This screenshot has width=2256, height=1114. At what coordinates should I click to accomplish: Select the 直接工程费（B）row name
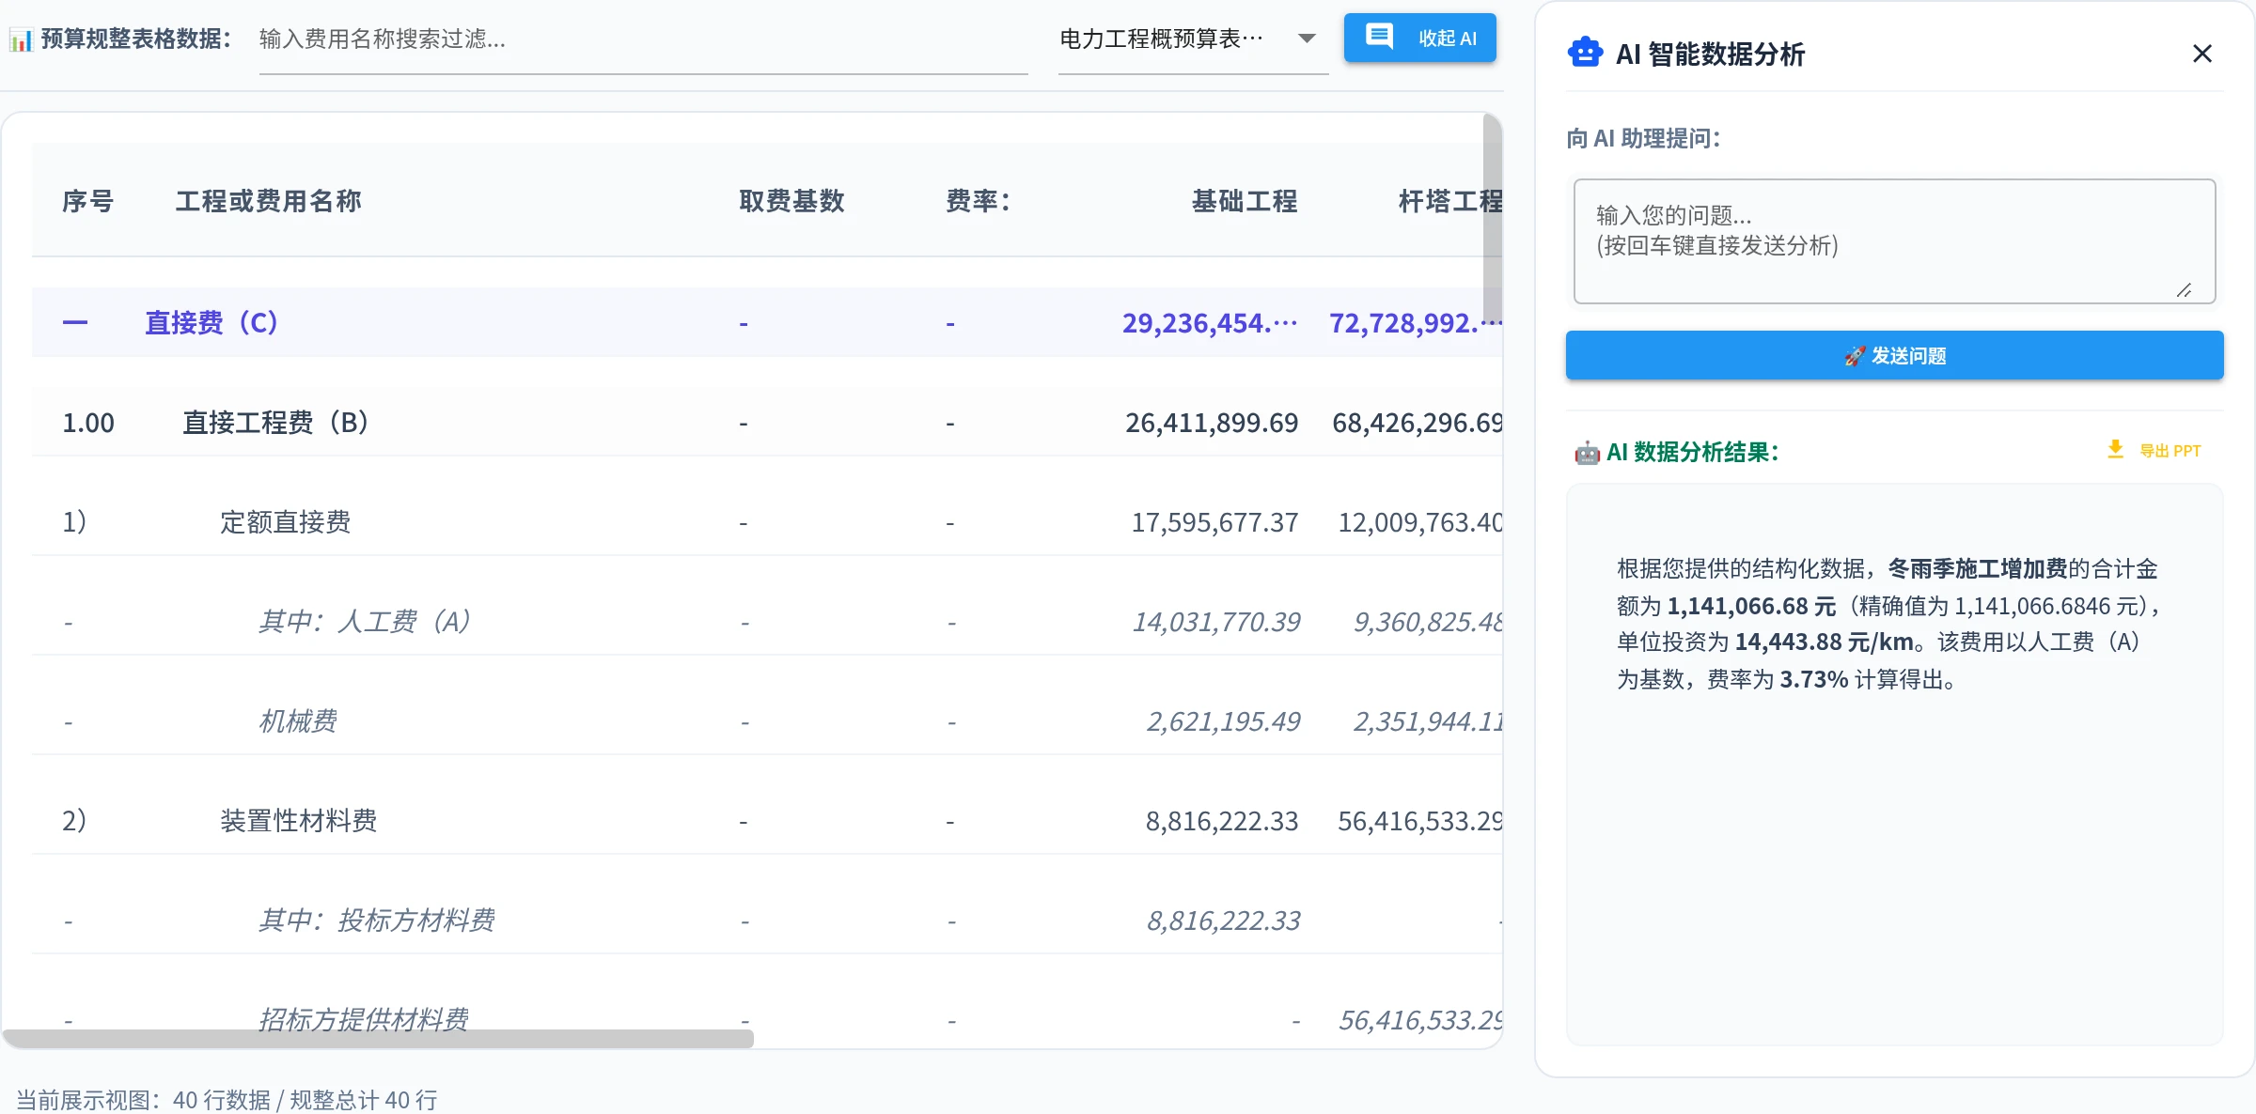275,423
